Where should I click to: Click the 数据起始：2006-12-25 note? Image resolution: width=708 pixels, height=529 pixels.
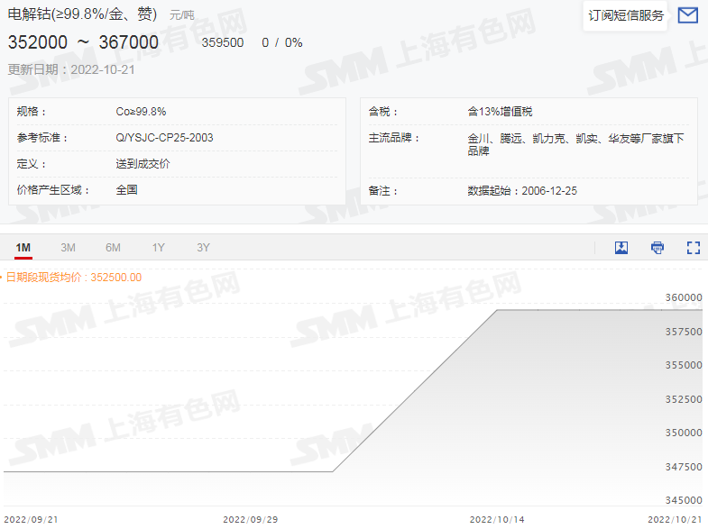pyautogui.click(x=522, y=191)
